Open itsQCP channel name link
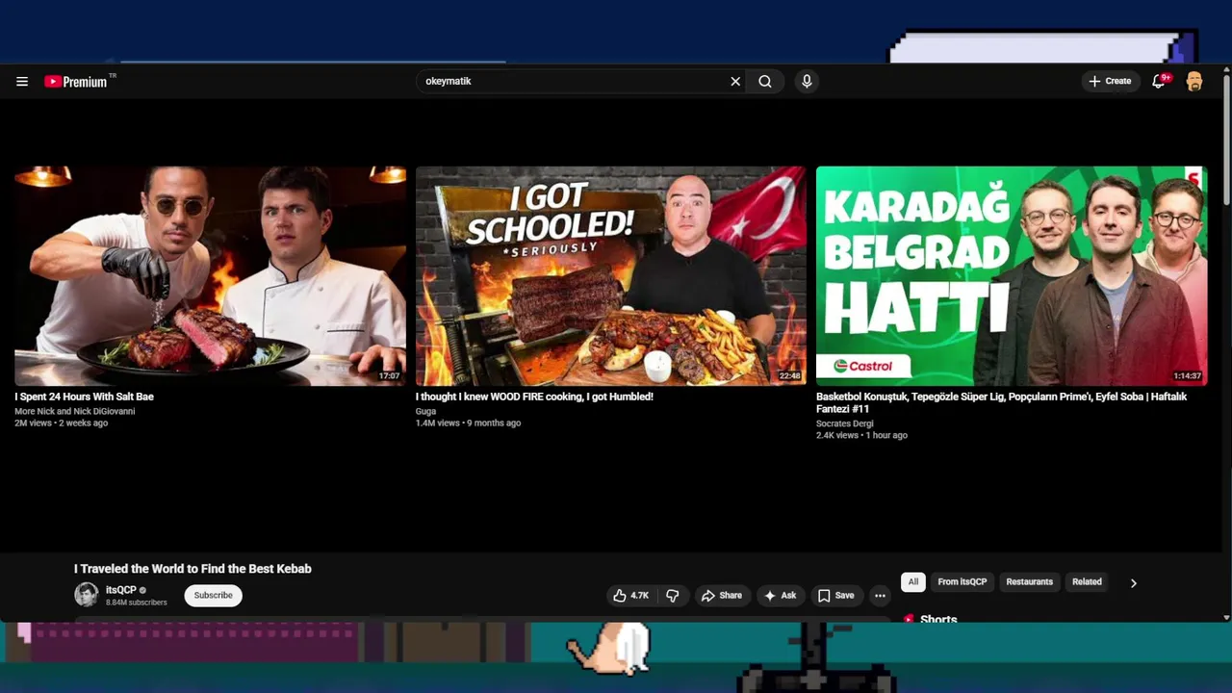Screen dimensions: 1232x693 pyautogui.click(x=121, y=590)
